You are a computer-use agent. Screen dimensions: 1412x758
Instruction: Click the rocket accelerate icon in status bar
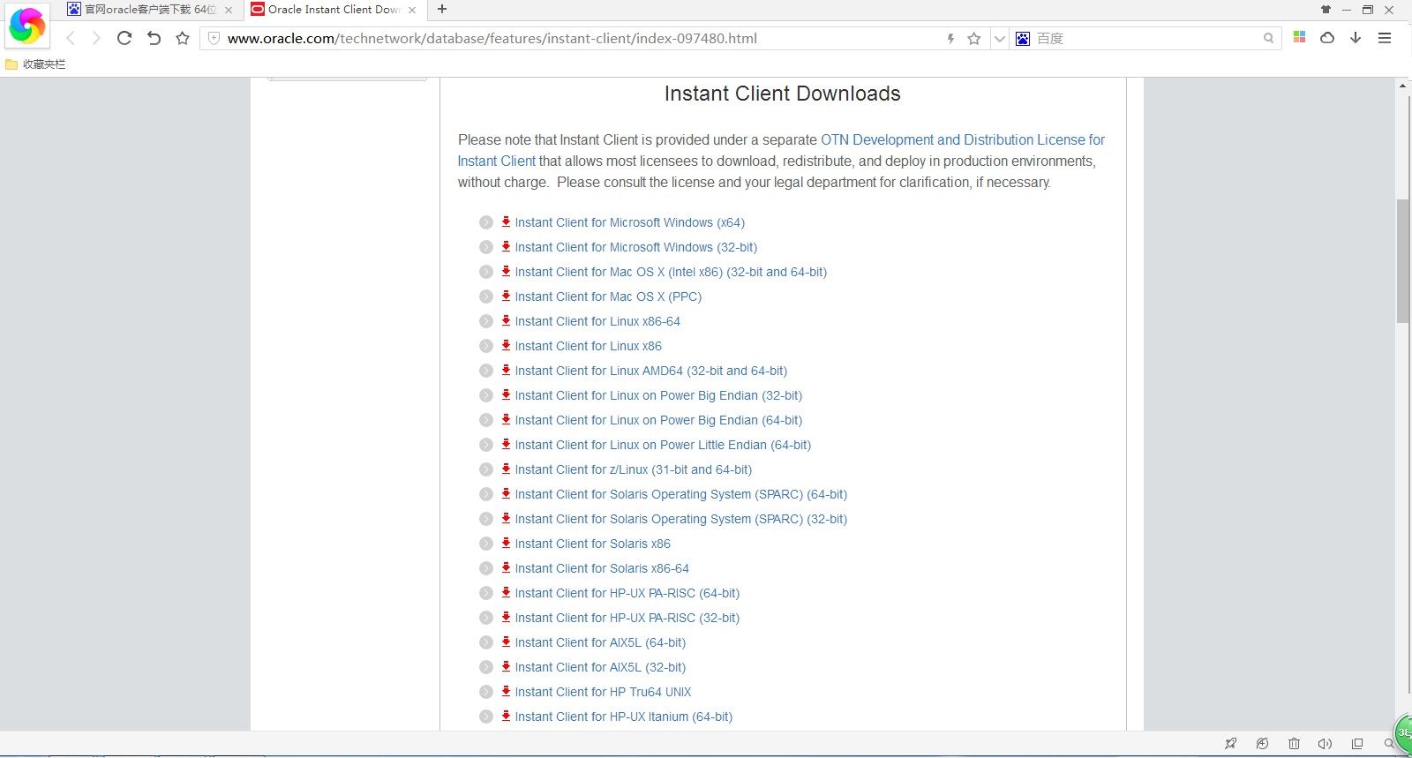click(x=1230, y=744)
